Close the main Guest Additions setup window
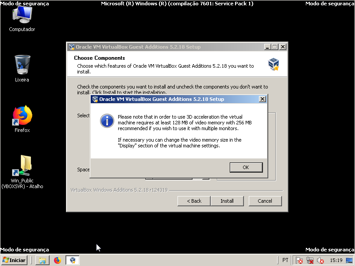355x266 pixels. pos(283,47)
